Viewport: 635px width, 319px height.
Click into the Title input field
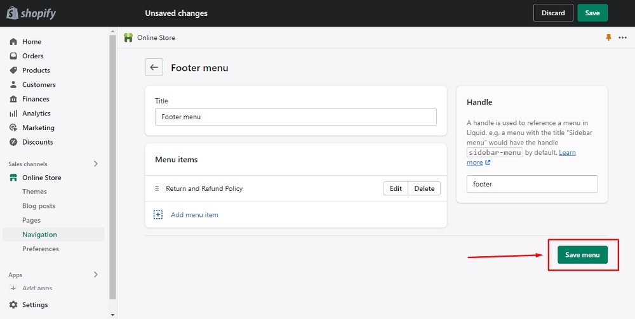click(296, 117)
